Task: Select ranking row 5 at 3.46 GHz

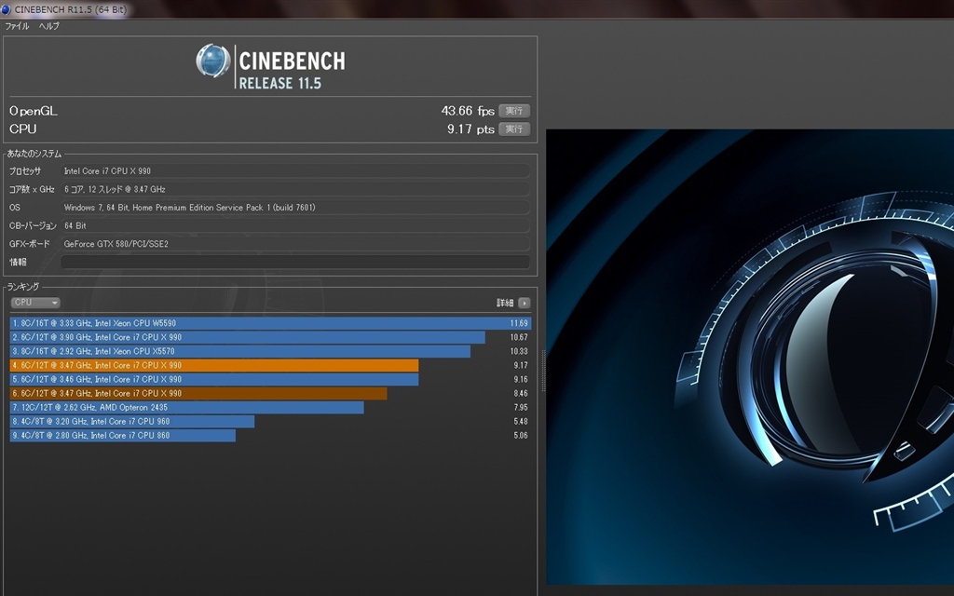Action: pos(271,379)
